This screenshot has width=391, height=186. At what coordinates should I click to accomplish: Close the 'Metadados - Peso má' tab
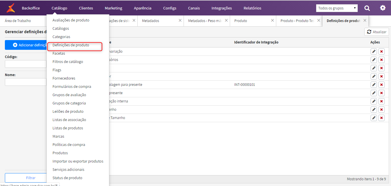(x=226, y=21)
